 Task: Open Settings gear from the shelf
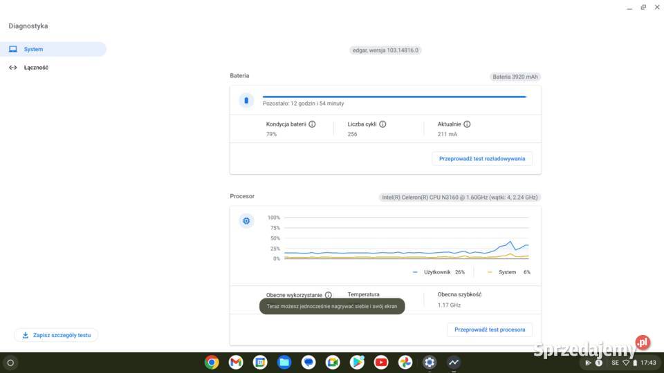pos(430,363)
